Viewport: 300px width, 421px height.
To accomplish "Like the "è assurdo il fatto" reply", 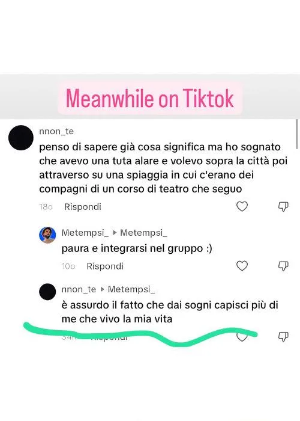I will click(242, 337).
